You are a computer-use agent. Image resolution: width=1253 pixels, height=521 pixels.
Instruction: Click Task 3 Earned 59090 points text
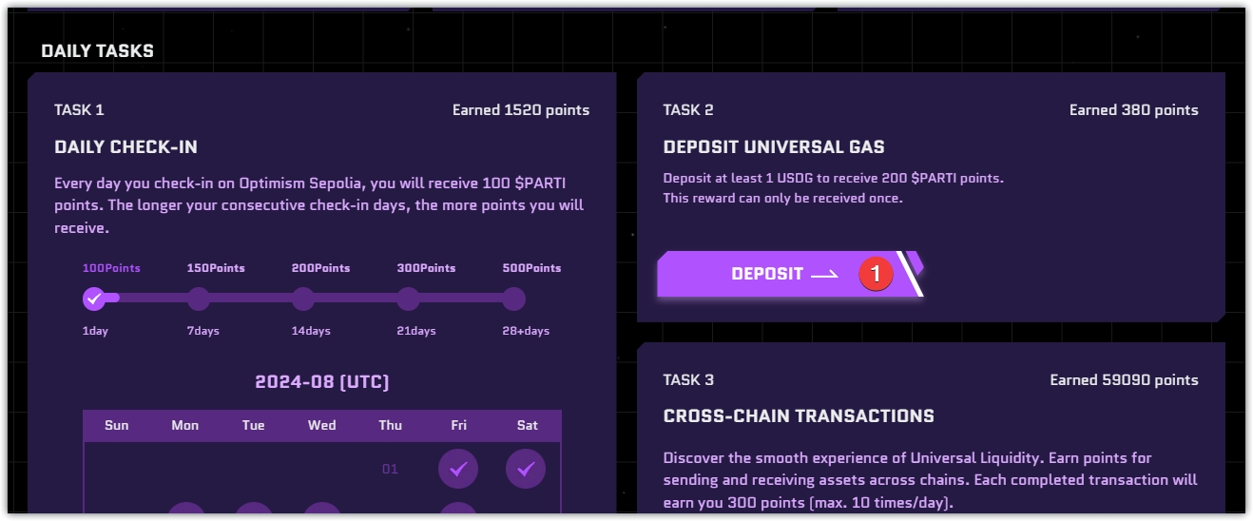(x=1124, y=380)
